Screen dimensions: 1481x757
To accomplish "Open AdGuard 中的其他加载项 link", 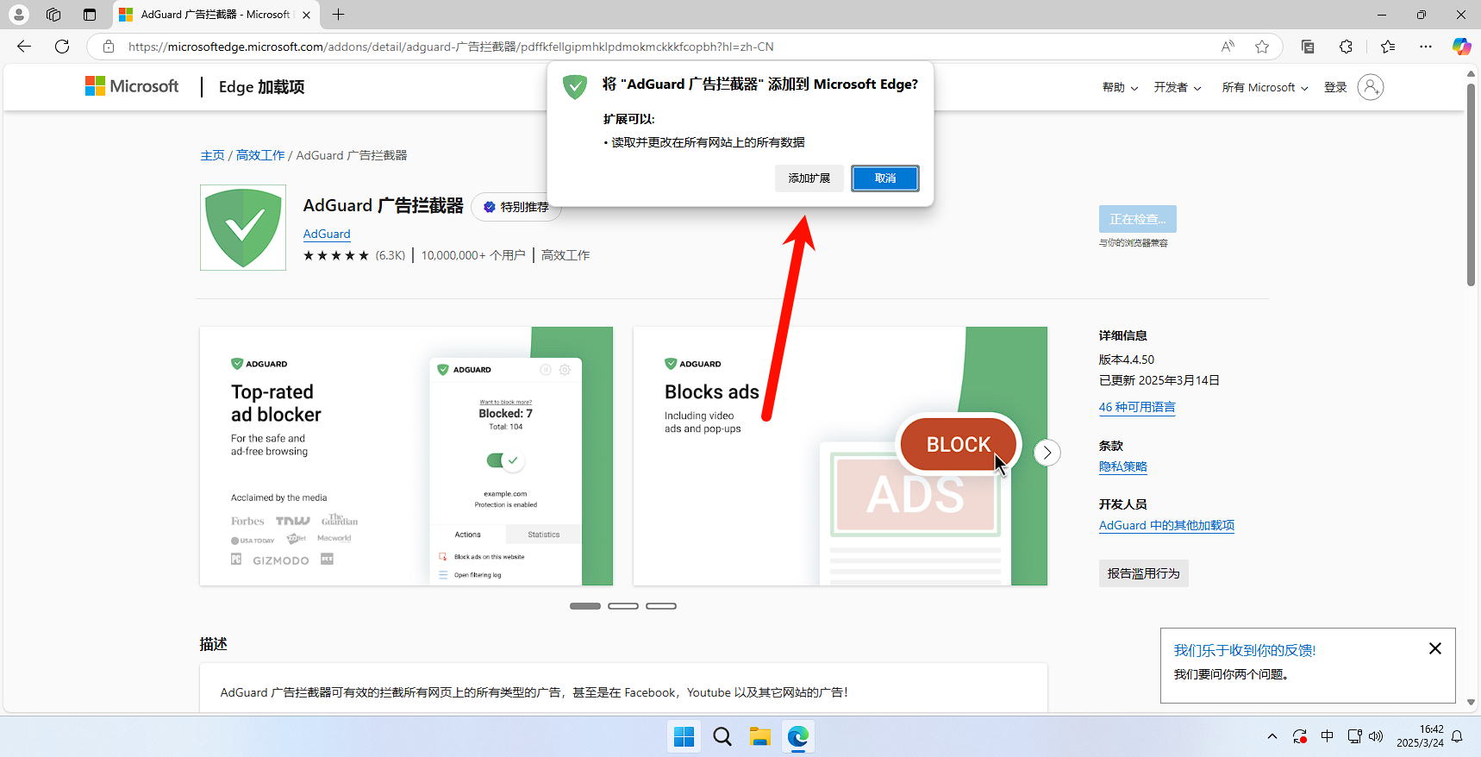I will [x=1166, y=525].
